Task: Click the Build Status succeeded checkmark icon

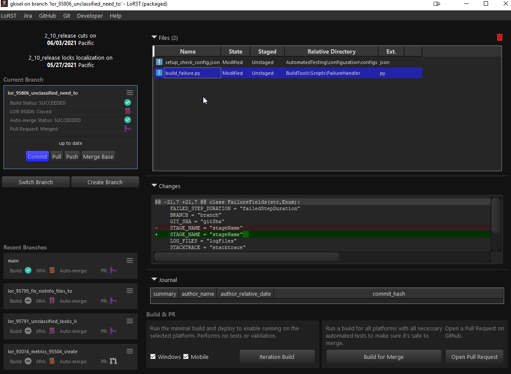Action: tap(128, 102)
